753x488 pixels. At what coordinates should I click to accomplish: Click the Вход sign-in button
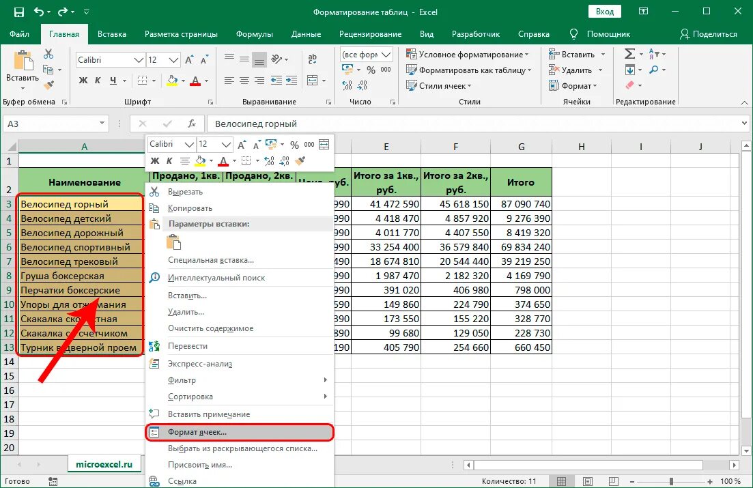[x=605, y=12]
